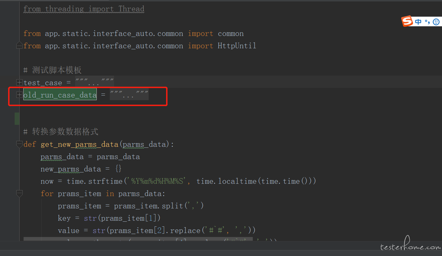Toggle Chinese/English mode in the Sogou bar
The width and height of the screenshot is (442, 256).
[x=418, y=22]
